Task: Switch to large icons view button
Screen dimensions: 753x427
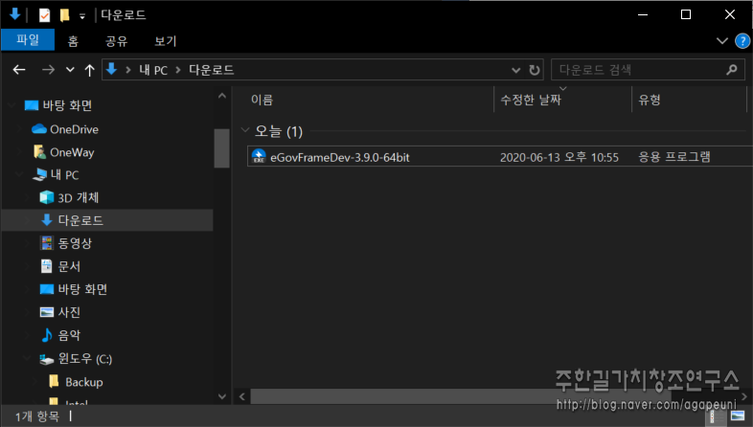Action: click(738, 416)
